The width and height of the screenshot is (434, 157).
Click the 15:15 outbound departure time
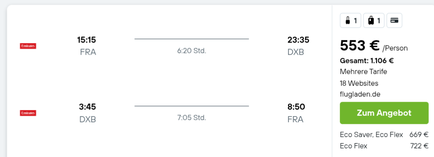[87, 40]
